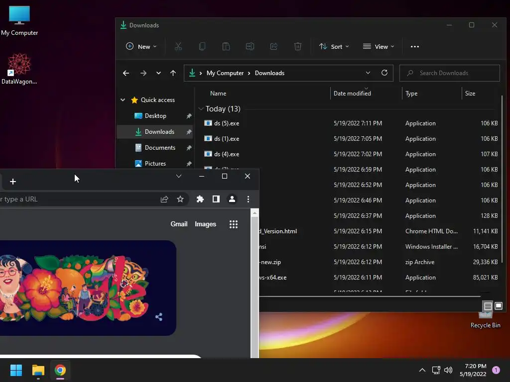Switch to large thumbnails view using status bar icon

498,306
